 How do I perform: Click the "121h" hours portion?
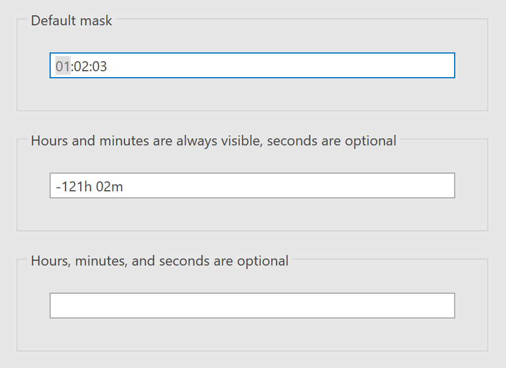(76, 187)
